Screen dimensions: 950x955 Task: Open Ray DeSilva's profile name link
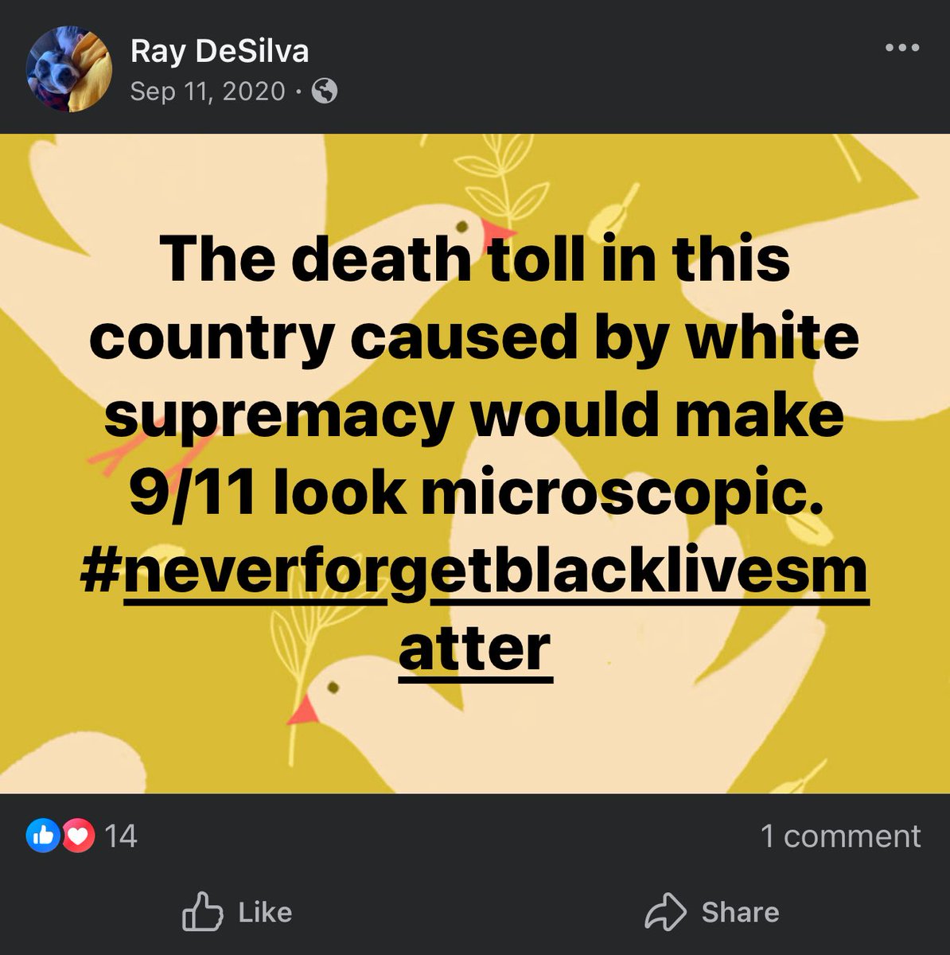[x=219, y=52]
